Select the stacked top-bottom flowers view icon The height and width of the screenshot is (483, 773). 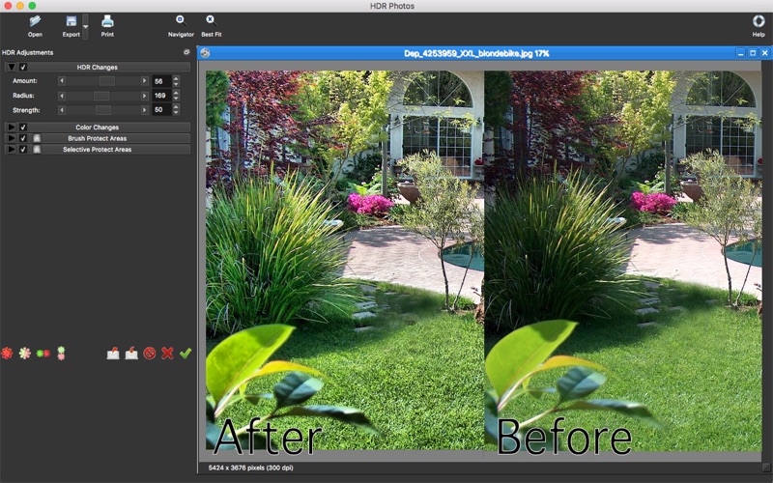click(x=61, y=353)
